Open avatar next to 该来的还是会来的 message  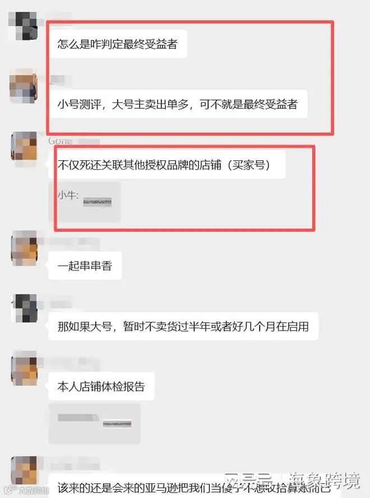pyautogui.click(x=24, y=470)
